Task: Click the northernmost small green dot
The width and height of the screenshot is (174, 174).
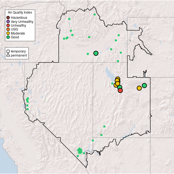Action: 94,14
